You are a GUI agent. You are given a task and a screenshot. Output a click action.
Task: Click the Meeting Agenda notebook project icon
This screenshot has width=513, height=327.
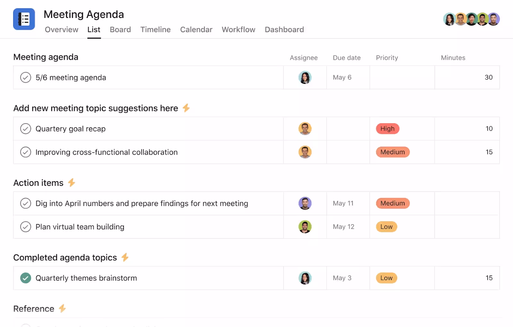[x=24, y=19]
